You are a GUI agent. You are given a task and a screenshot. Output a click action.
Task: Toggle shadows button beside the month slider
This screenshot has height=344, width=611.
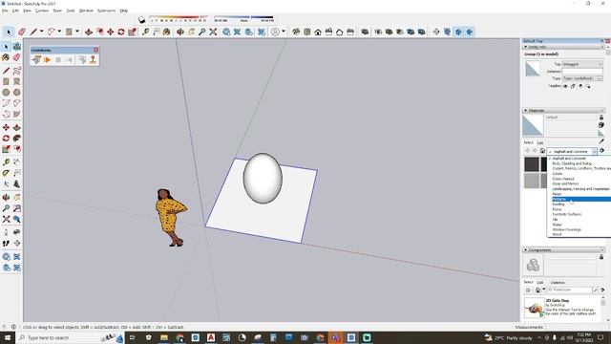[x=142, y=20]
